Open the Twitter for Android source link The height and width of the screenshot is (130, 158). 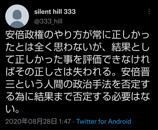pyautogui.click(x=104, y=121)
